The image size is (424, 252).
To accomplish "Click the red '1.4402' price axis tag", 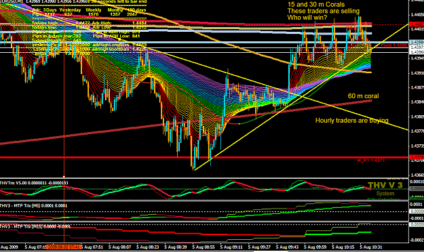I will [417, 24].
